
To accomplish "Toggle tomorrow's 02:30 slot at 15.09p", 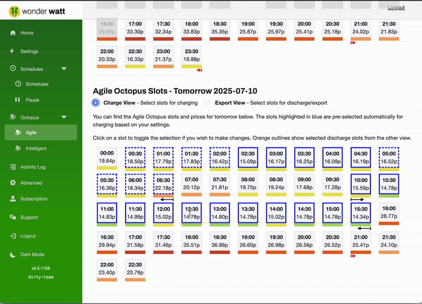I will 248,158.
